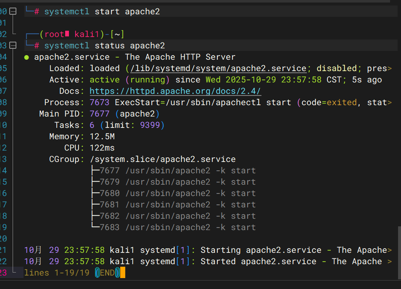
Task: Click process row '7680 /usr/sbin/apache2 -k start'
Action: pos(178,193)
